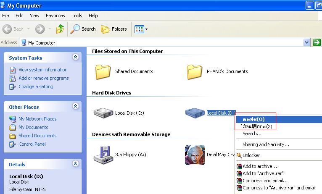Screen dimensions: 322x194
Task: Select the 3.5 Floppy (A:) drive icon
Action: [x=103, y=155]
